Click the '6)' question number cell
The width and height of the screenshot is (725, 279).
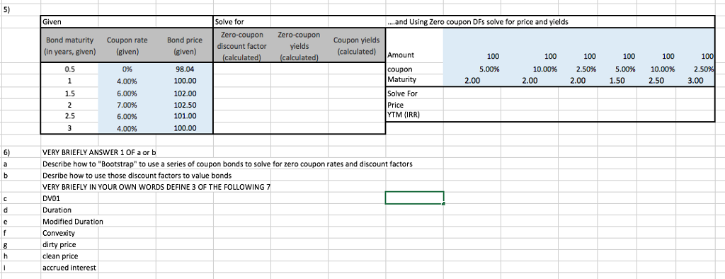(x=21, y=152)
